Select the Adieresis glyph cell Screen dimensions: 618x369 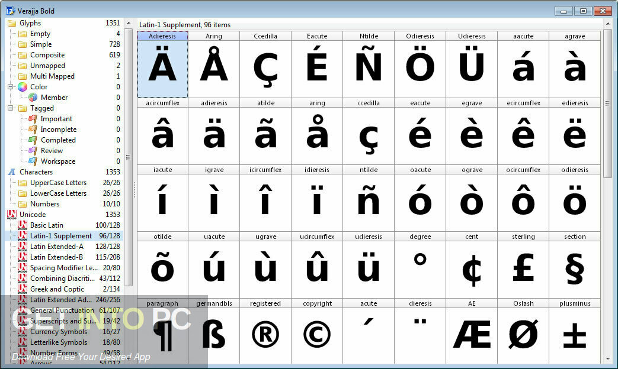(x=162, y=64)
